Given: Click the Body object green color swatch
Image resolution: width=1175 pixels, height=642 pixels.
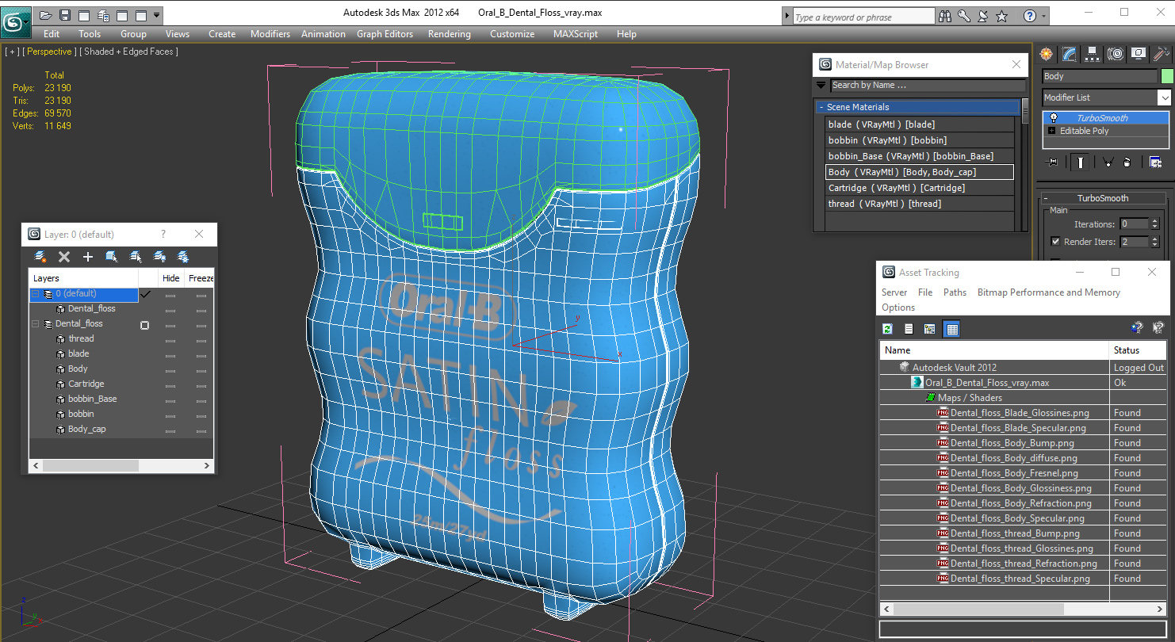Looking at the screenshot, I should [1166, 76].
